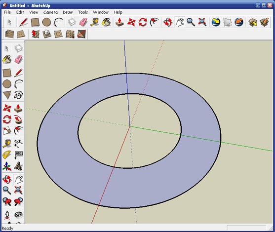
Task: Choose the Offset tool in the top toolbar
Action: tap(155, 22)
